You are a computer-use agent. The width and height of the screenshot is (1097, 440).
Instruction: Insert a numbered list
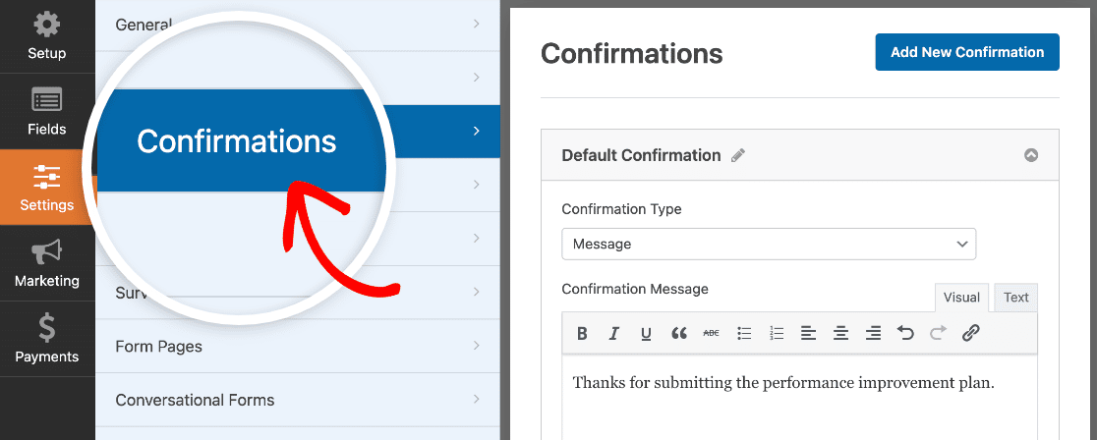pyautogui.click(x=777, y=334)
